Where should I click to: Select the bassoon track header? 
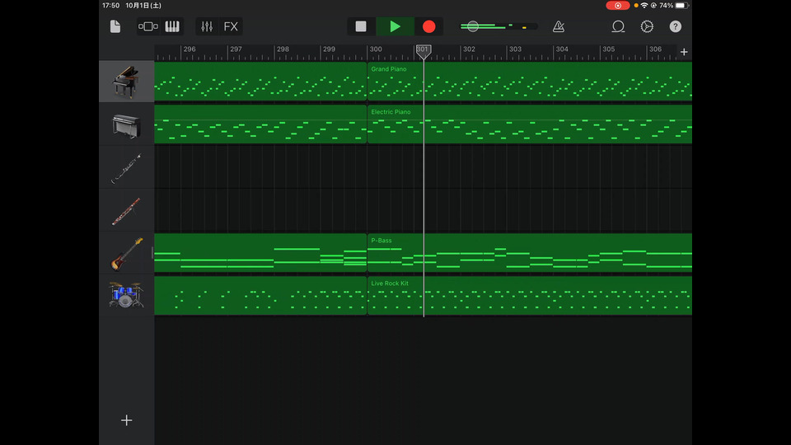pos(126,210)
